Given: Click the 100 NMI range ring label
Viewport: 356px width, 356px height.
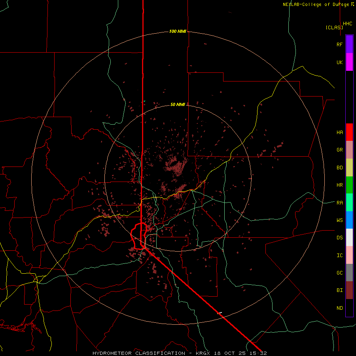Looking at the screenshot, I should click(x=178, y=31).
